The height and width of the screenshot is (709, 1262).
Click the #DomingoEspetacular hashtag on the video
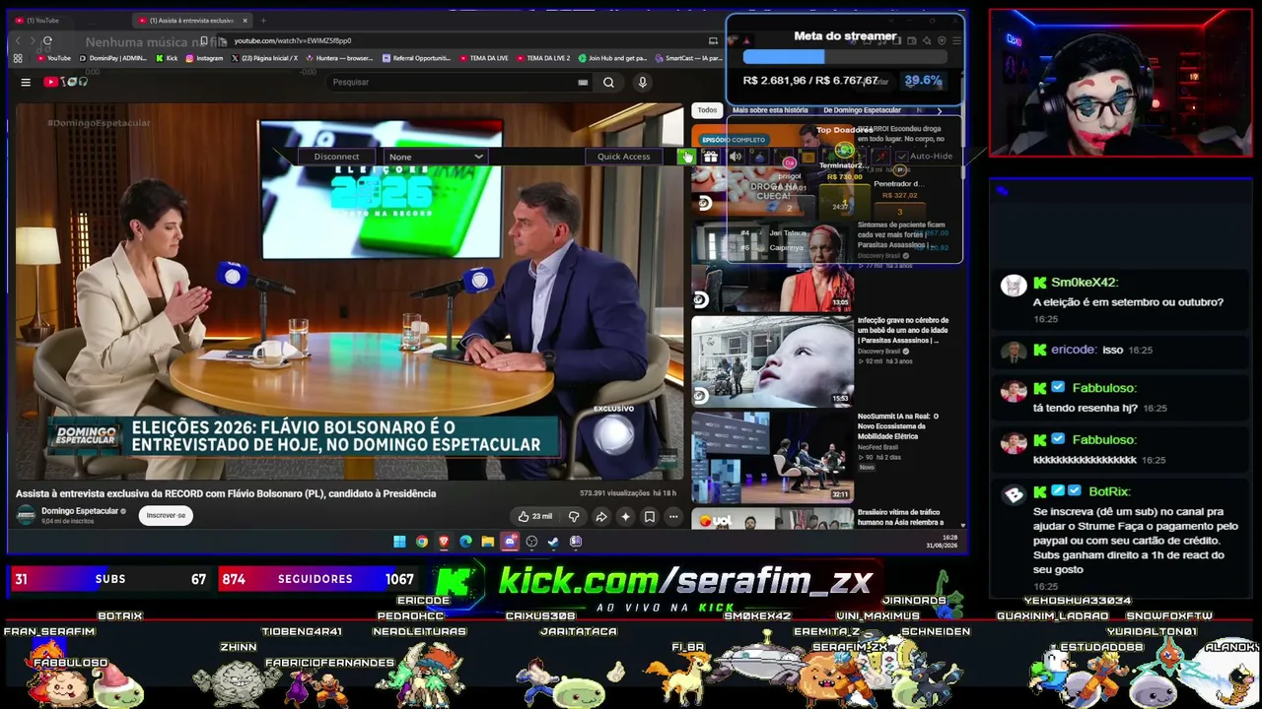[99, 123]
